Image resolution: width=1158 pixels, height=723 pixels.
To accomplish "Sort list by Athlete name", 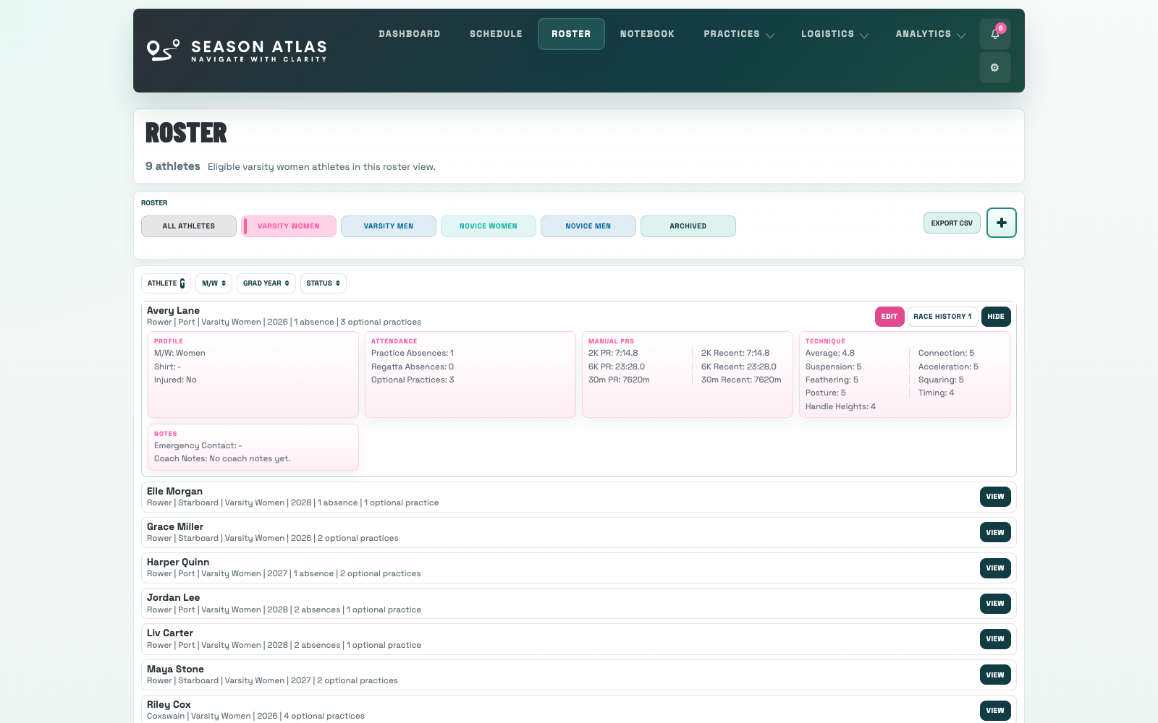I will click(x=166, y=283).
